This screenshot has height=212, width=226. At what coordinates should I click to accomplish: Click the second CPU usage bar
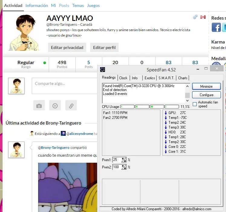coord(142,107)
